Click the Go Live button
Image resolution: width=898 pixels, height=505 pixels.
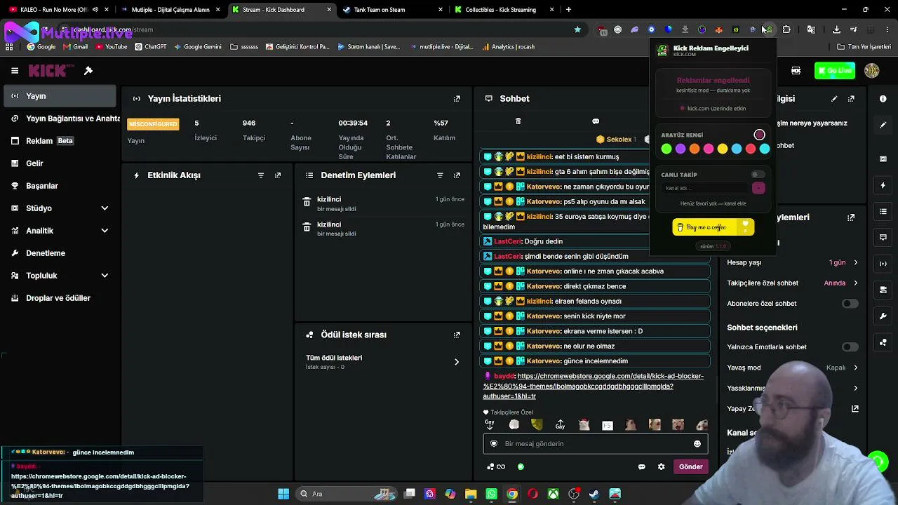point(835,71)
